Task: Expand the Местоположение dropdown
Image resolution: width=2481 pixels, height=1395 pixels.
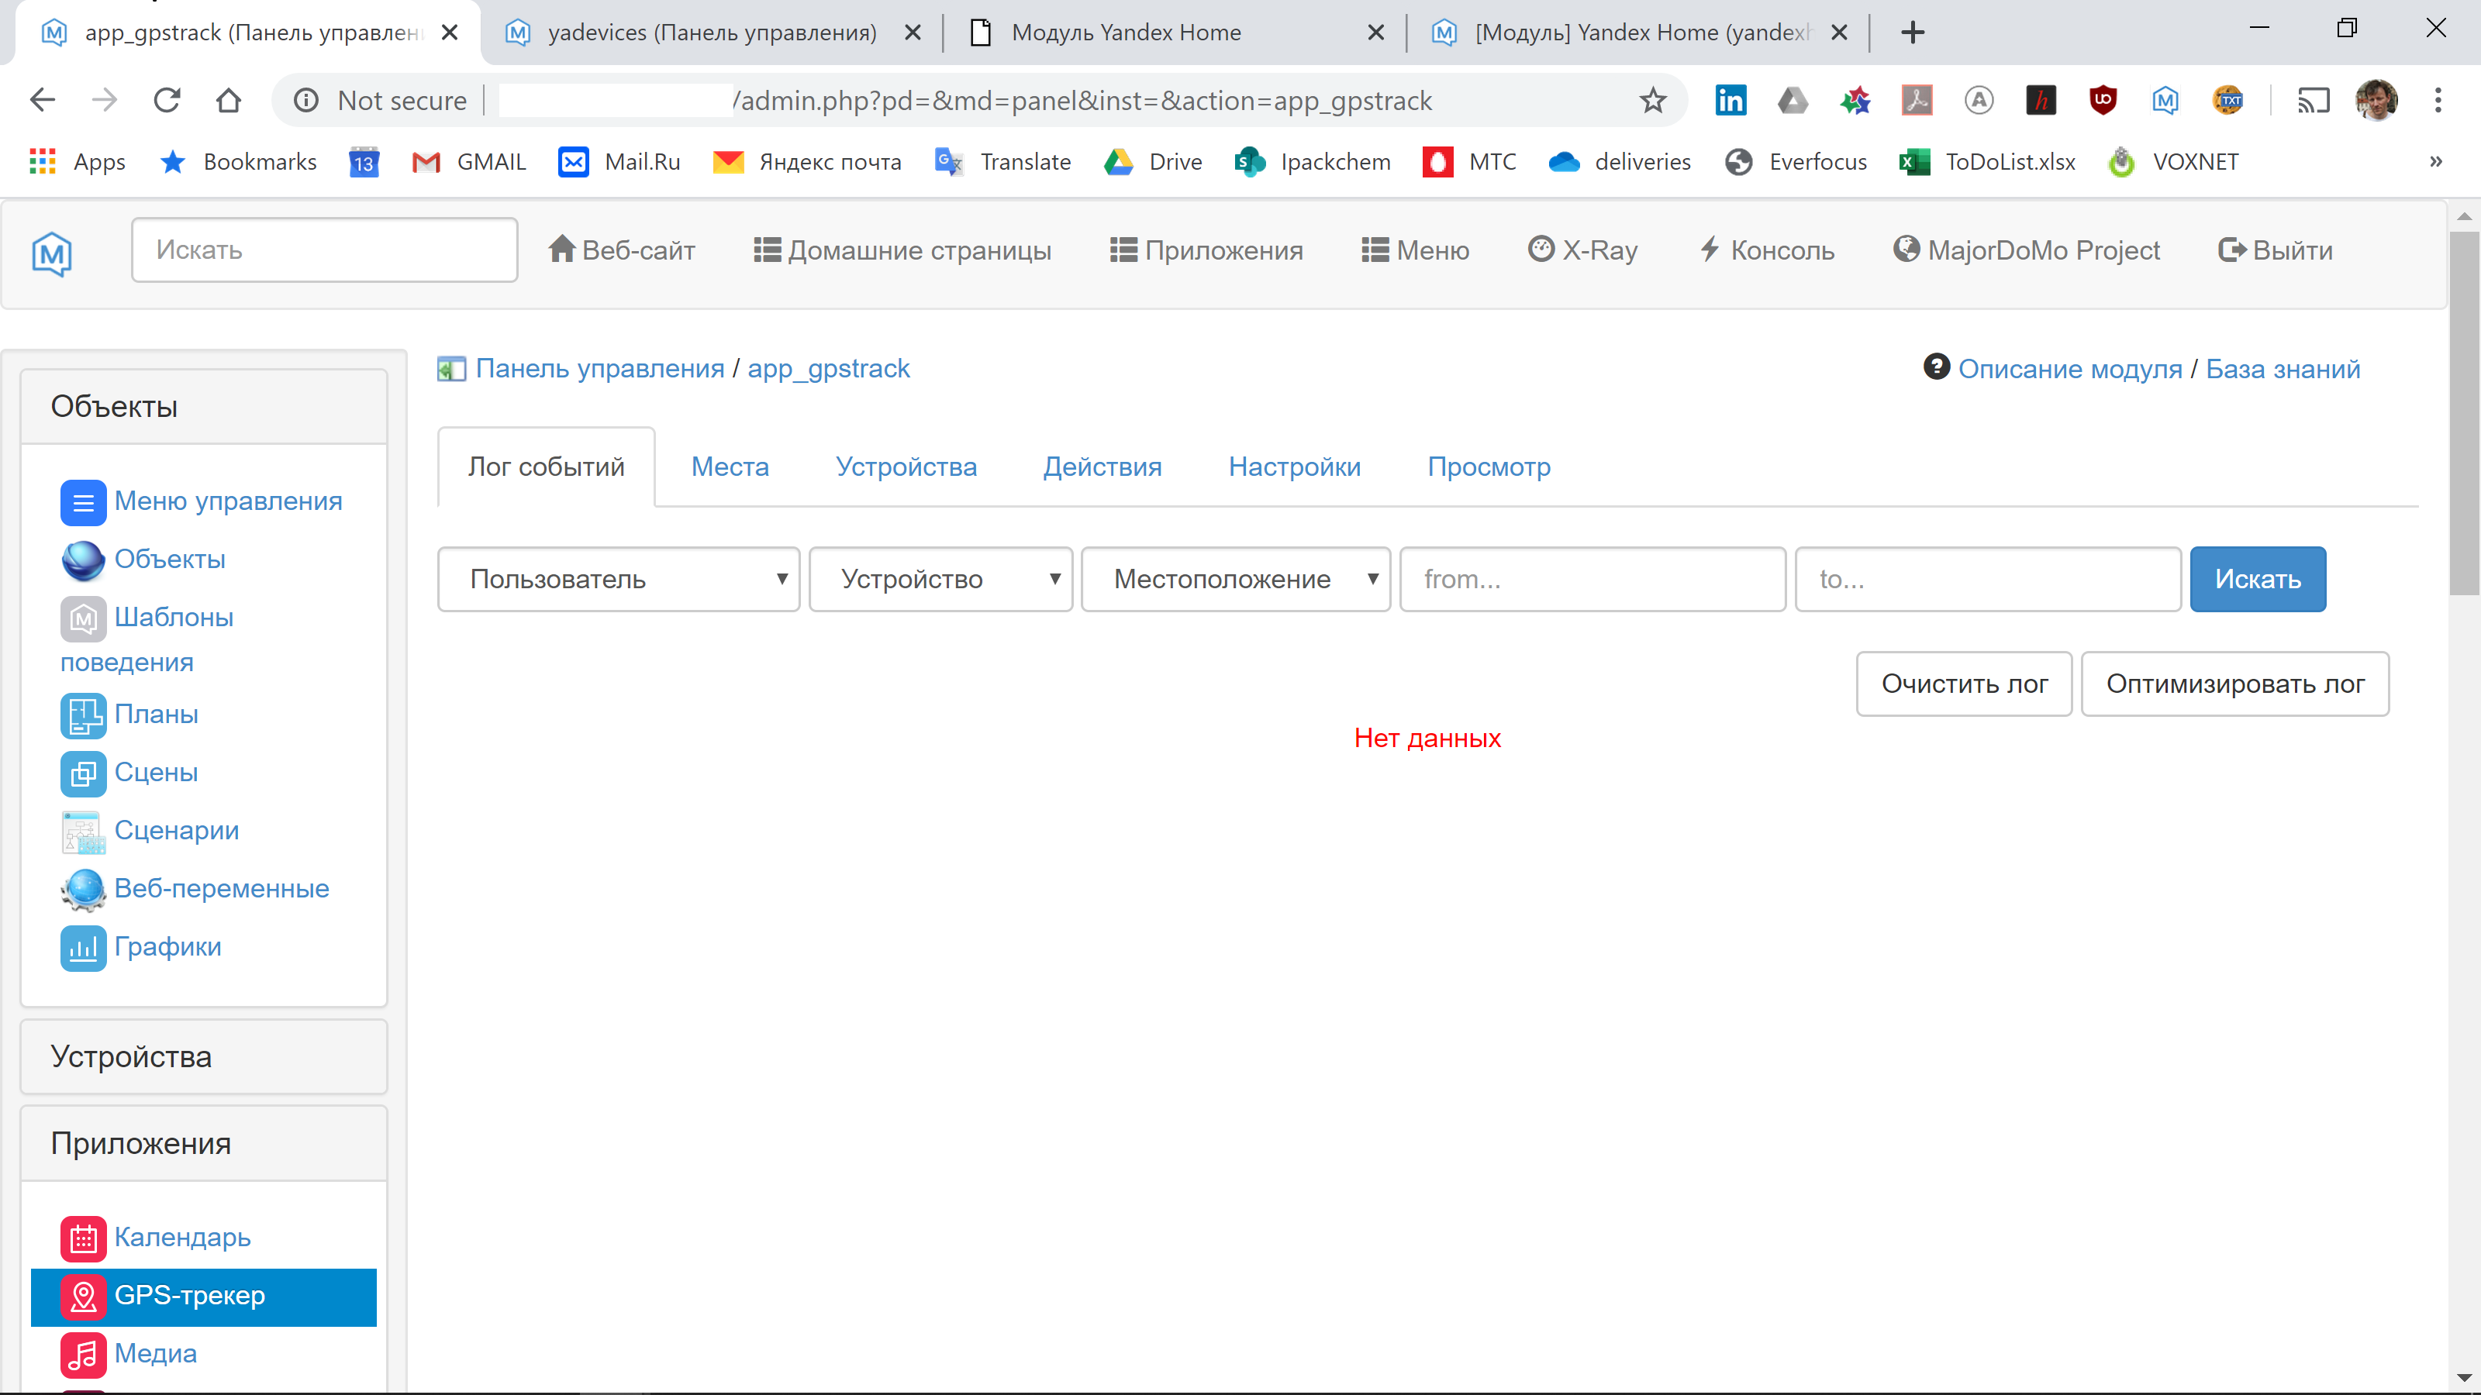Action: point(1236,579)
